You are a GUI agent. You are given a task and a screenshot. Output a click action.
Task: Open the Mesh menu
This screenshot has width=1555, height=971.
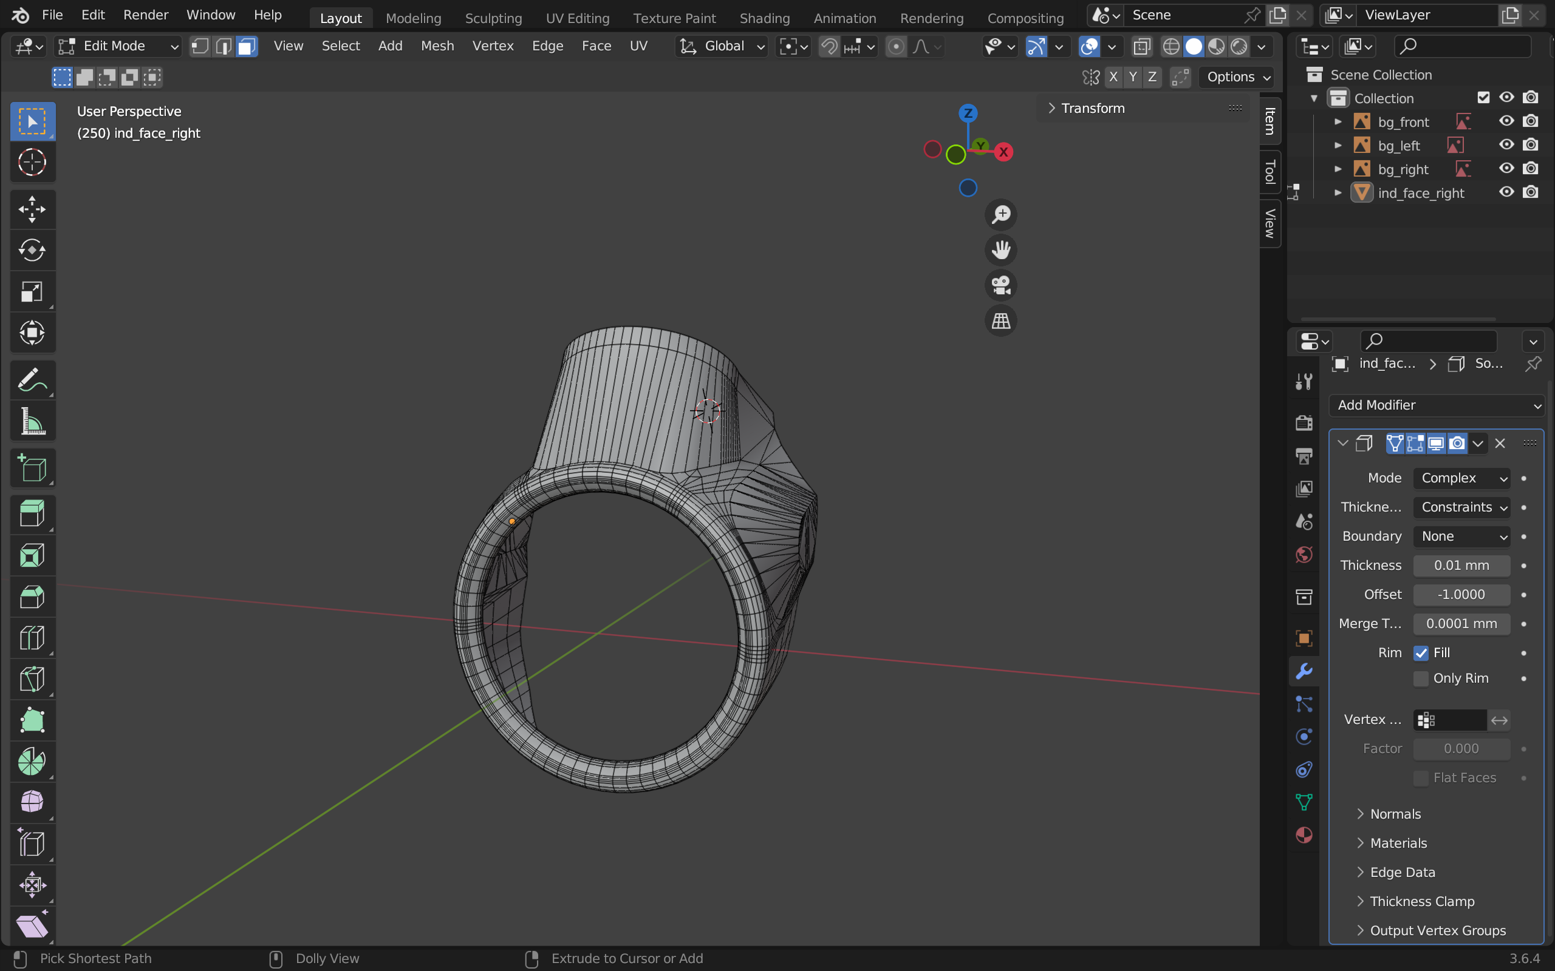click(437, 46)
